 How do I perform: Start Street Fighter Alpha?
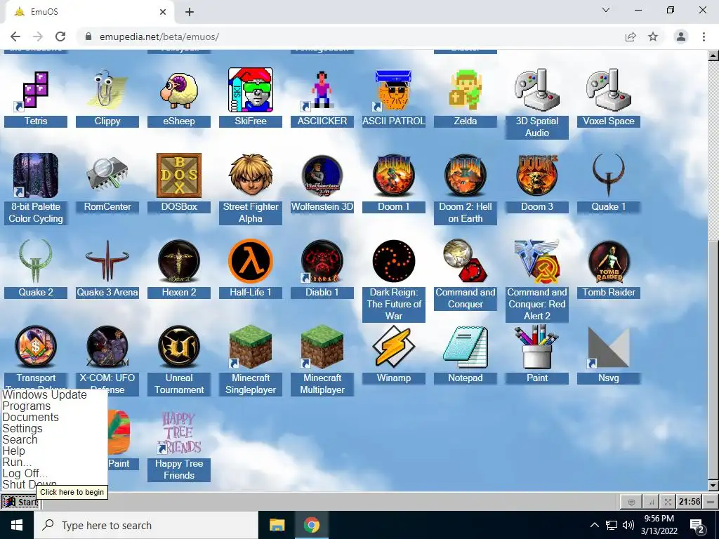point(251,175)
